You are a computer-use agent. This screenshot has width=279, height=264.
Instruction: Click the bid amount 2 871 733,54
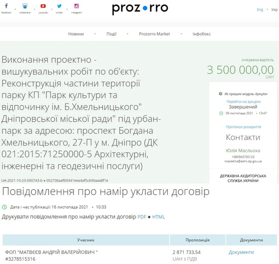[x=187, y=252]
